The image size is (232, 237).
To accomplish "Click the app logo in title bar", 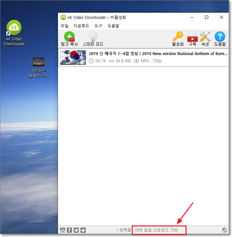I will tap(63, 17).
